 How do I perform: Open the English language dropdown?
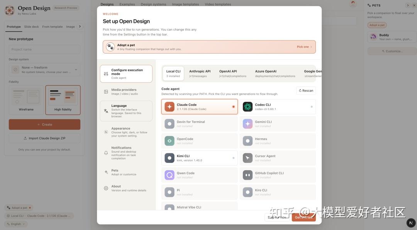click(x=16, y=224)
